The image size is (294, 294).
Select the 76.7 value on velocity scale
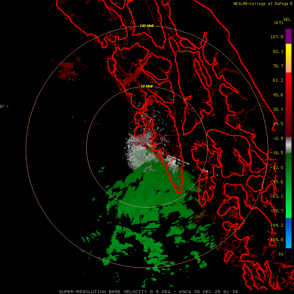click(x=278, y=66)
